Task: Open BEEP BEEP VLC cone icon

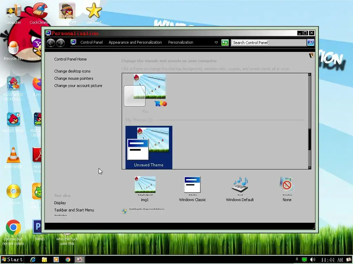Action: pyautogui.click(x=13, y=157)
